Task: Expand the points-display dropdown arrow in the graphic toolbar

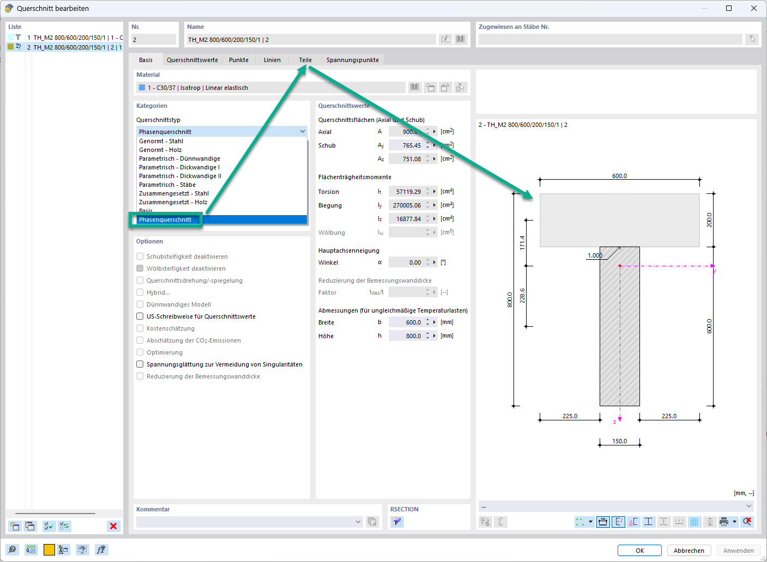Action: coord(590,521)
